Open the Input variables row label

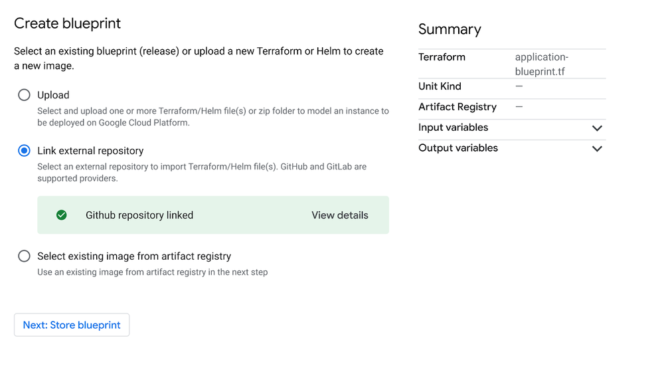(453, 128)
